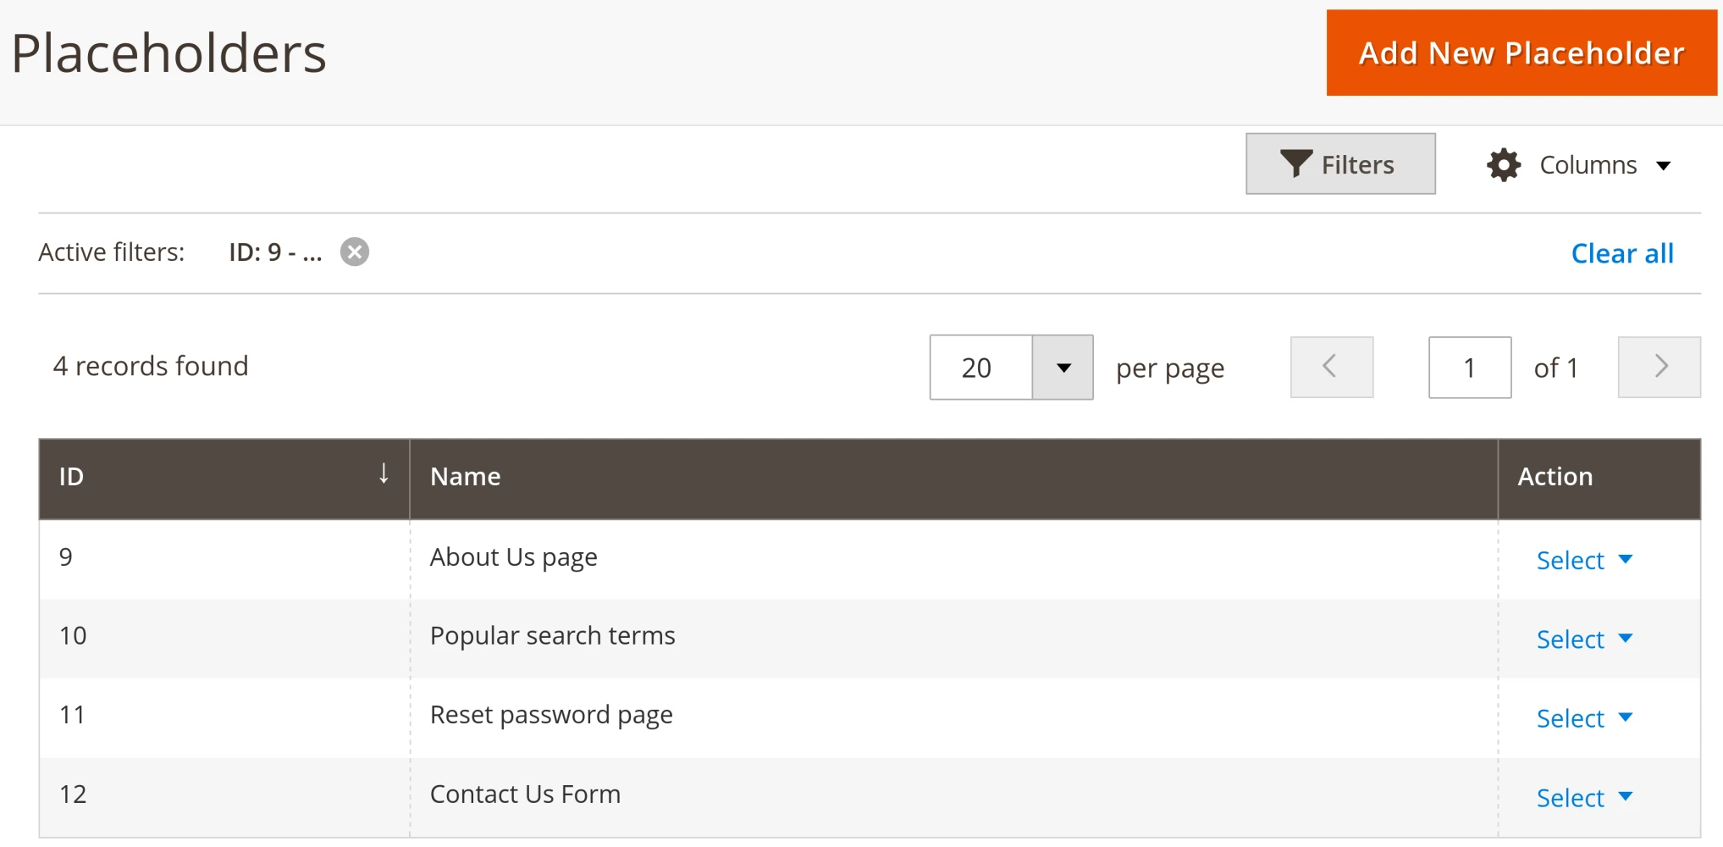Clear all active filters
This screenshot has height=847, width=1723.
click(x=1621, y=252)
